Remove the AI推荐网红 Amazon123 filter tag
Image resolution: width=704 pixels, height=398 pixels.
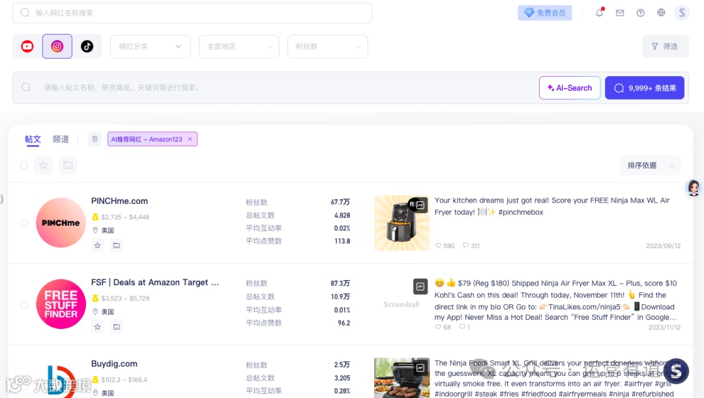[x=190, y=139]
